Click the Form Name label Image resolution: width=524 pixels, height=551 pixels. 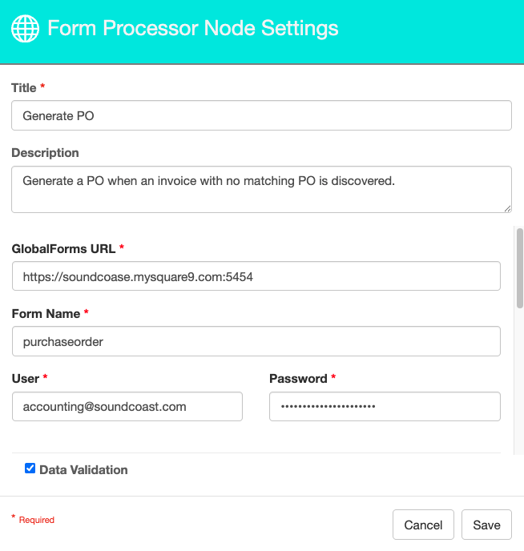pyautogui.click(x=46, y=313)
